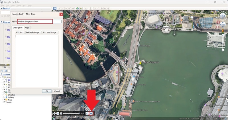228x120 pixels.
Task: Play the recorded tour
Action: [58, 113]
